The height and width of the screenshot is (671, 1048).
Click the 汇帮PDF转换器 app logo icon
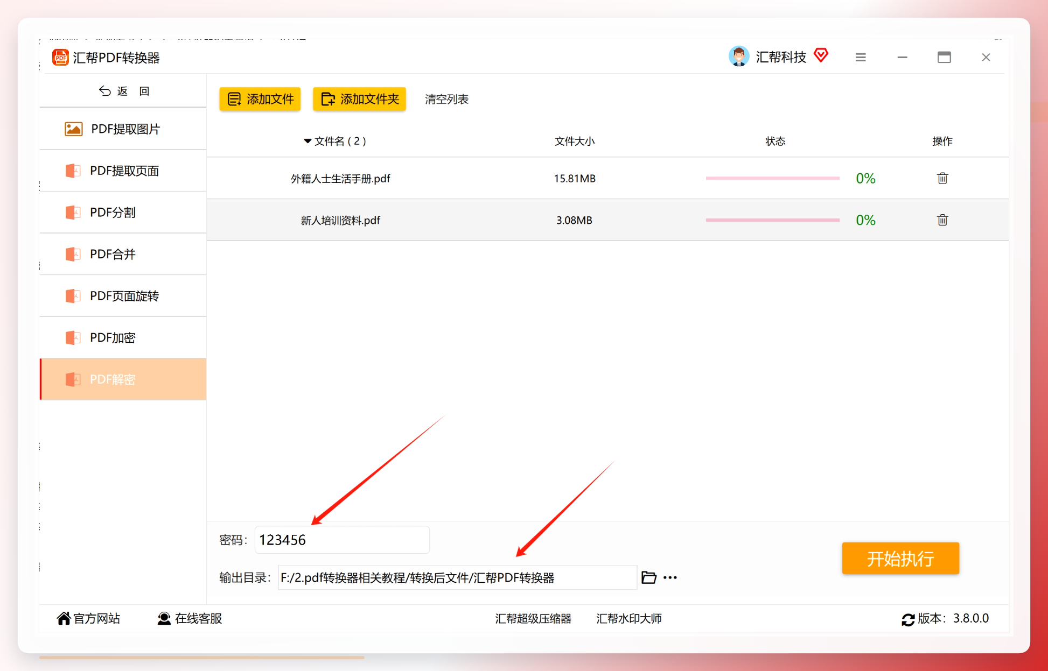coord(60,58)
